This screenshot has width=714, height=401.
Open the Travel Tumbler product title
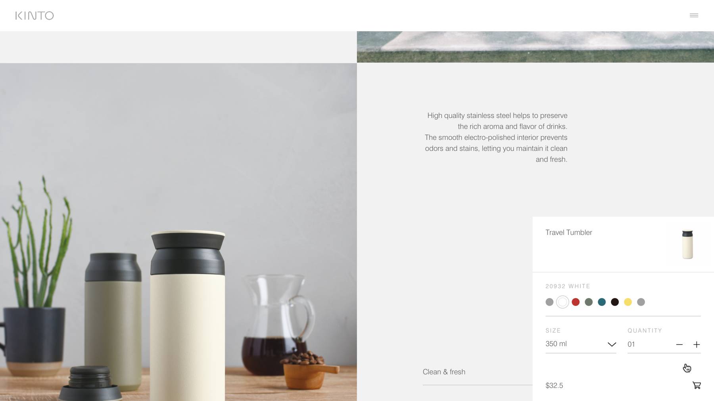(x=569, y=233)
